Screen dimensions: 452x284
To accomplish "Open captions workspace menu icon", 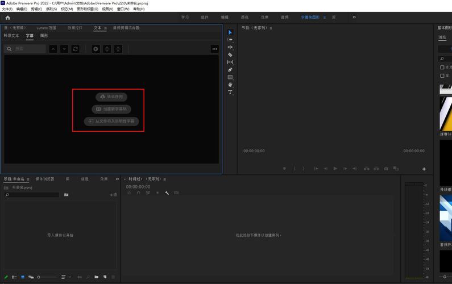I will point(325,18).
